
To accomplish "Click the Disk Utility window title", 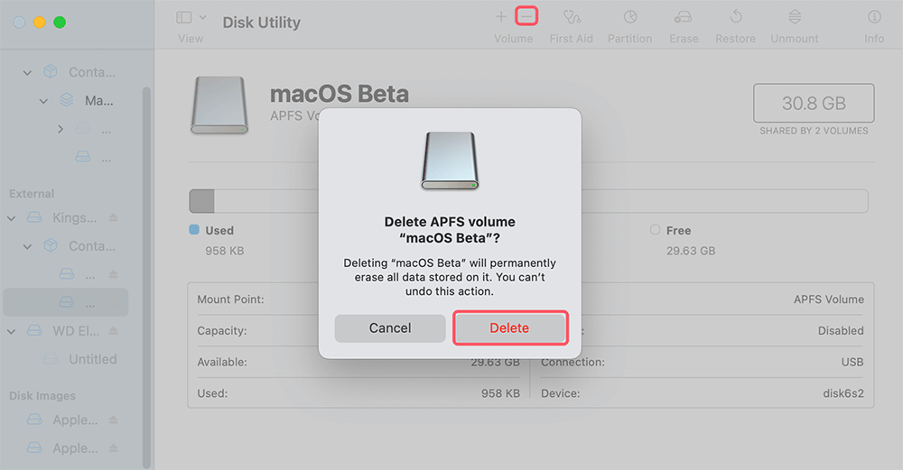I will [x=262, y=23].
